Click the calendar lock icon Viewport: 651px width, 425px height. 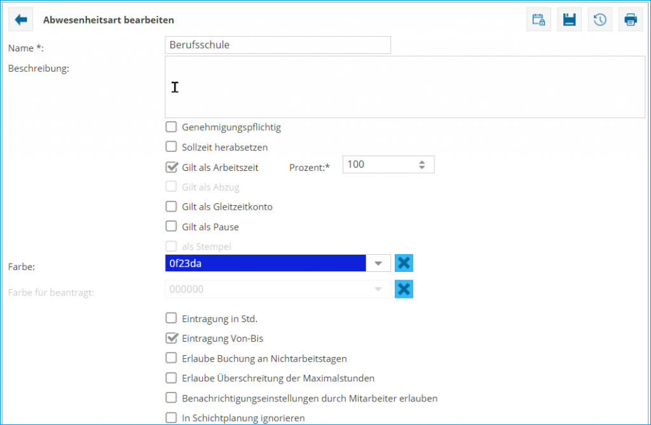pos(538,19)
